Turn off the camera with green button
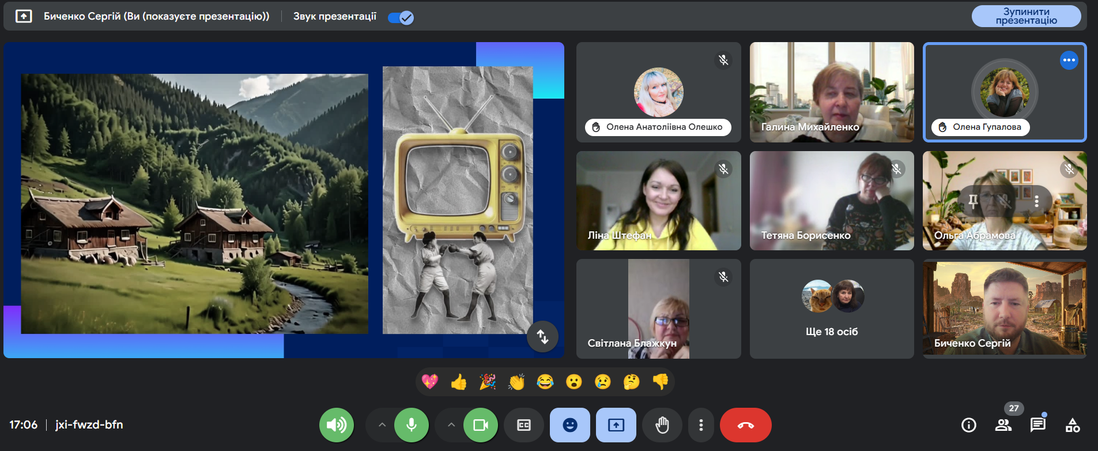 (x=480, y=425)
